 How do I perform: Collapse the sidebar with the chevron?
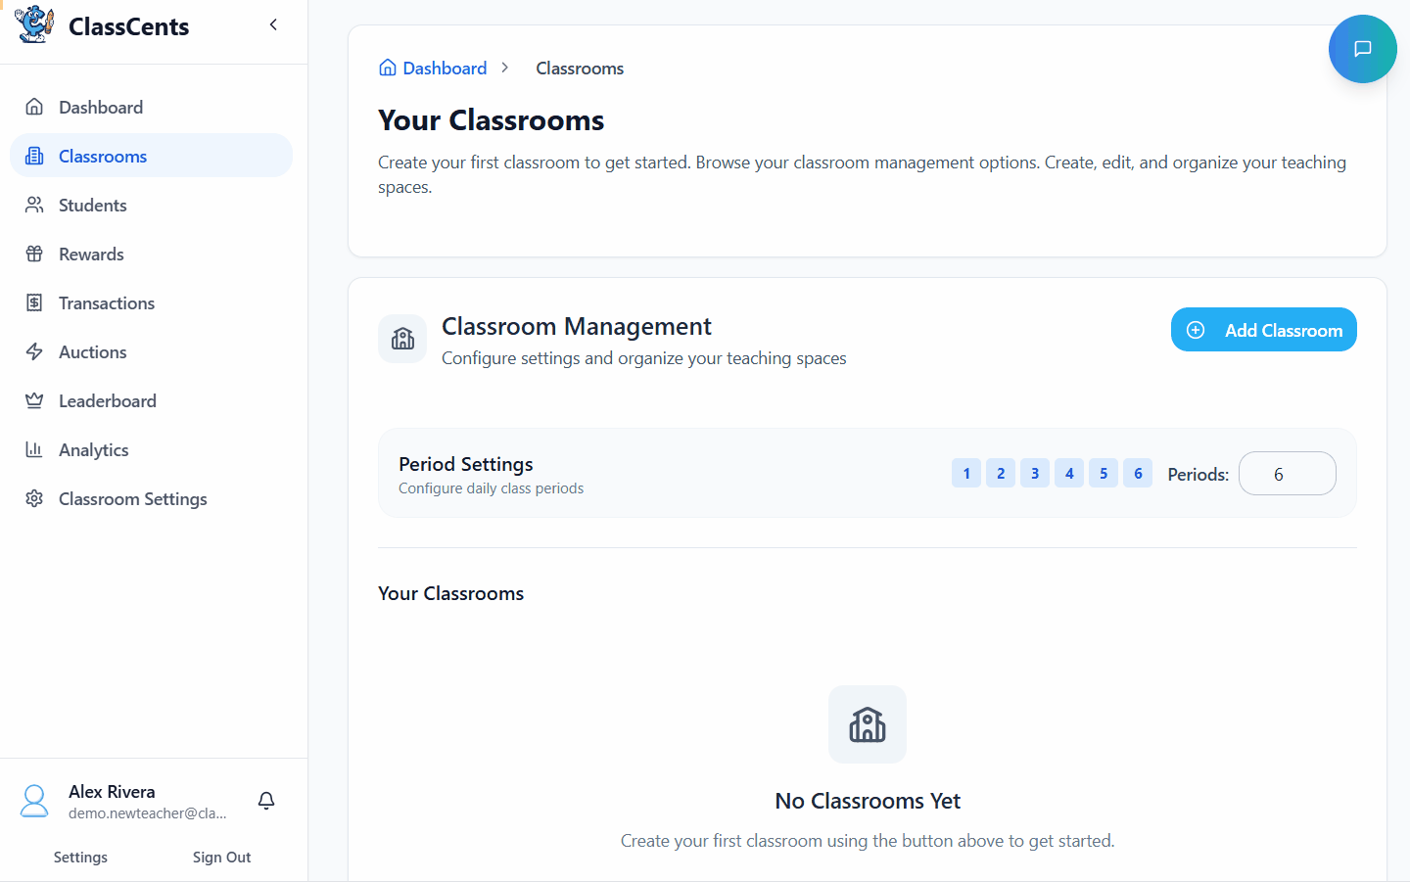tap(273, 24)
